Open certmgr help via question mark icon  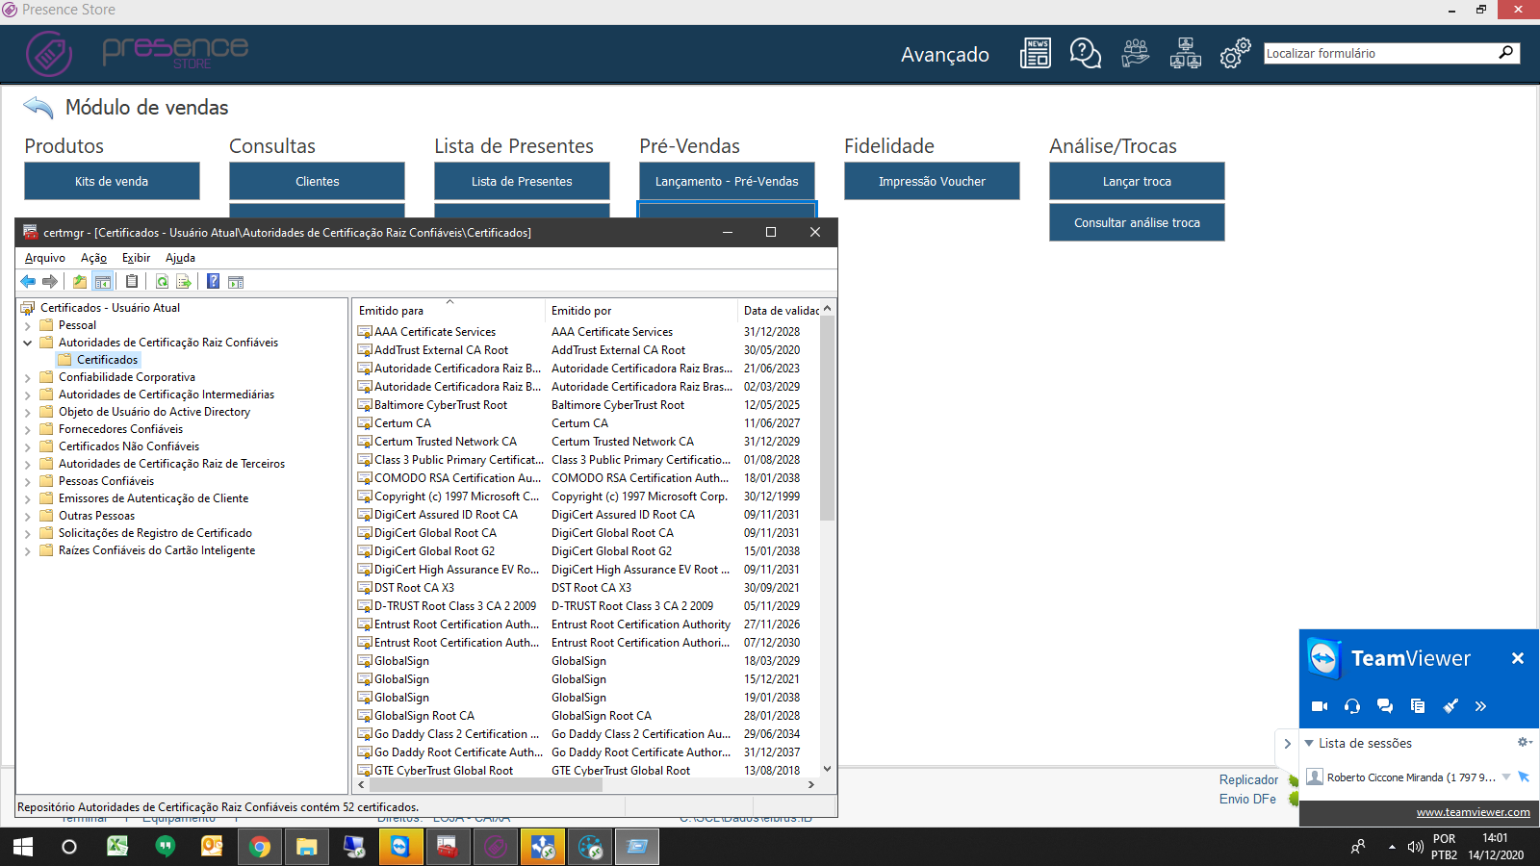(213, 281)
